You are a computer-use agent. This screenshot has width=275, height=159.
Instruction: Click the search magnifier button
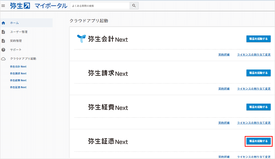tap(134, 5)
